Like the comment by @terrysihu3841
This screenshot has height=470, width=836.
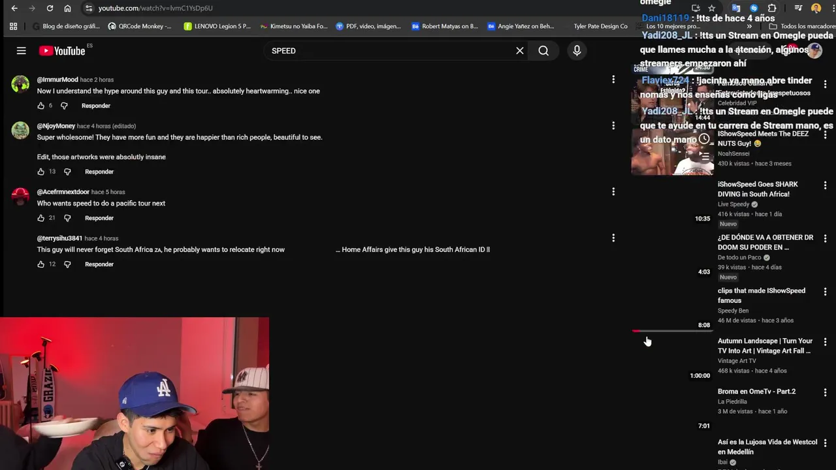pyautogui.click(x=40, y=264)
